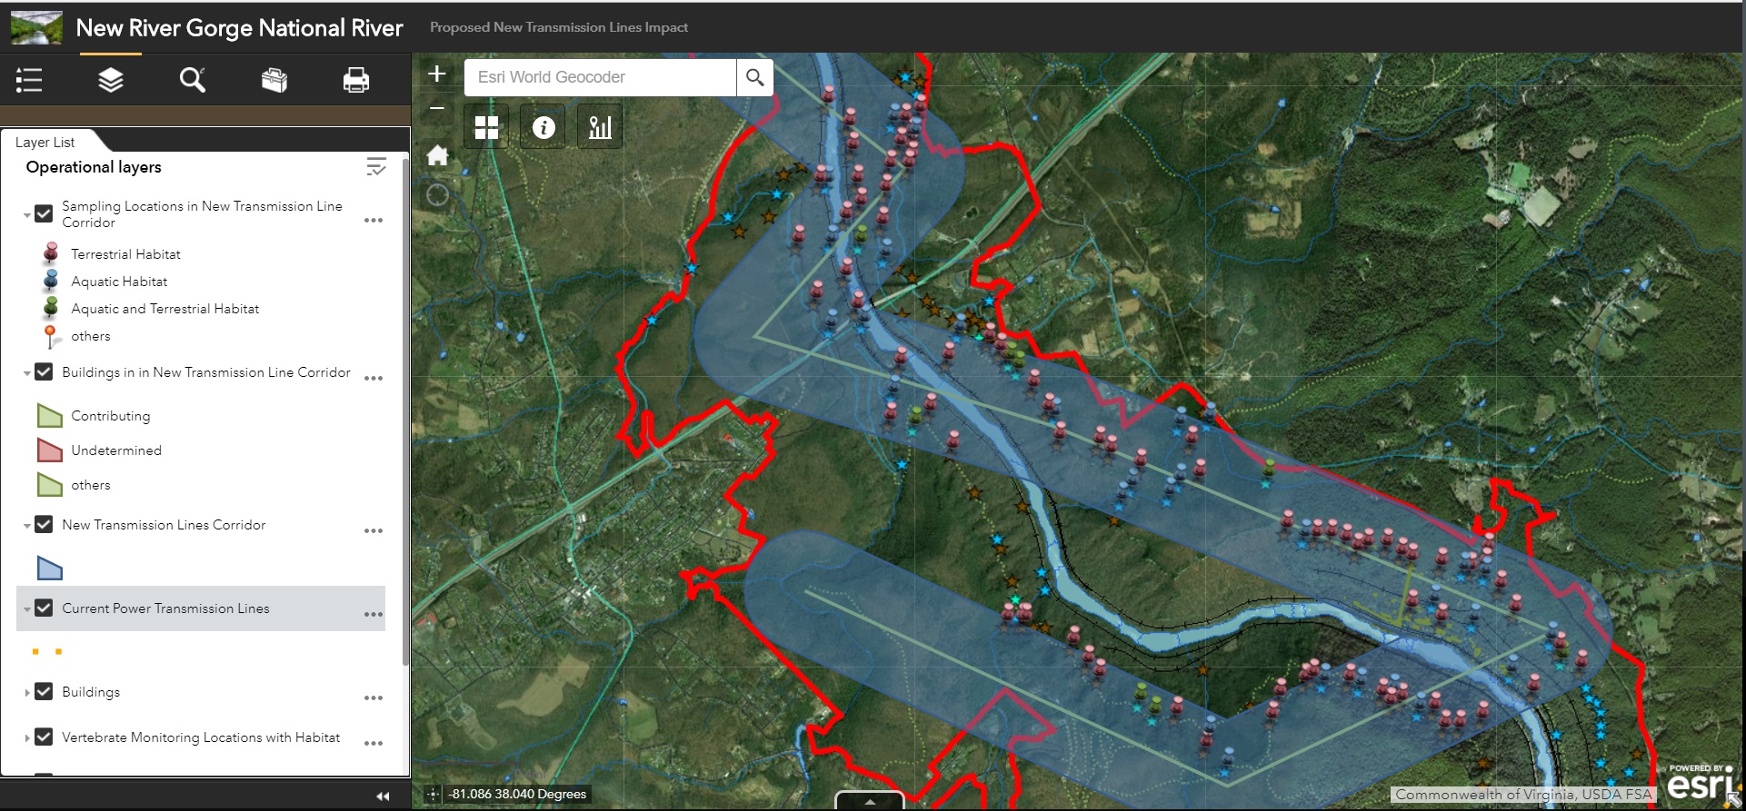The image size is (1746, 811).
Task: Go to default extent home button
Action: point(437,155)
